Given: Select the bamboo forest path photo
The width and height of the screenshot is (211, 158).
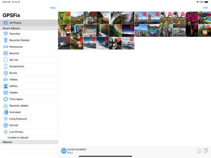Looking at the screenshot, I should pos(102,31).
